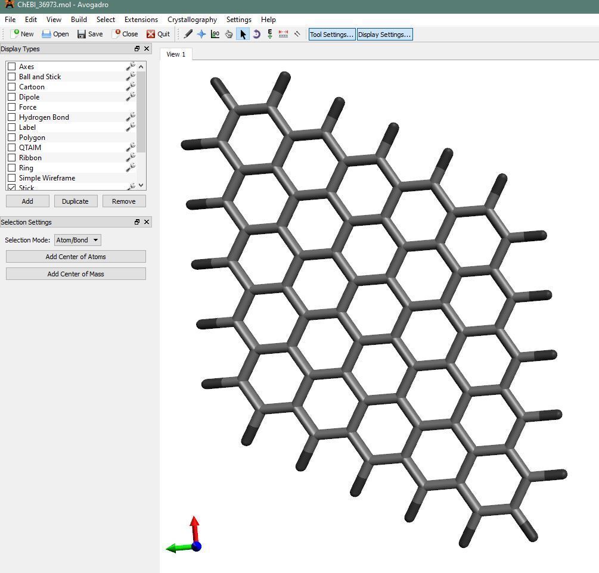Viewport: 599px width, 573px height.
Task: Duplicate the selected display type
Action: (75, 201)
